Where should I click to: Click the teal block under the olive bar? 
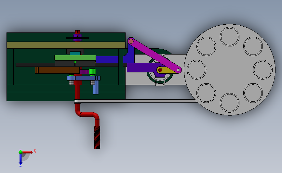(x=75, y=53)
